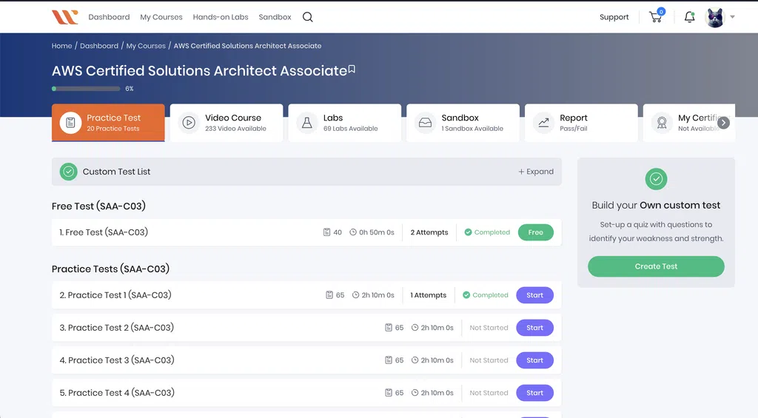The image size is (758, 418).
Task: Click the Practice Test tab clipboard icon
Action: pyautogui.click(x=70, y=123)
